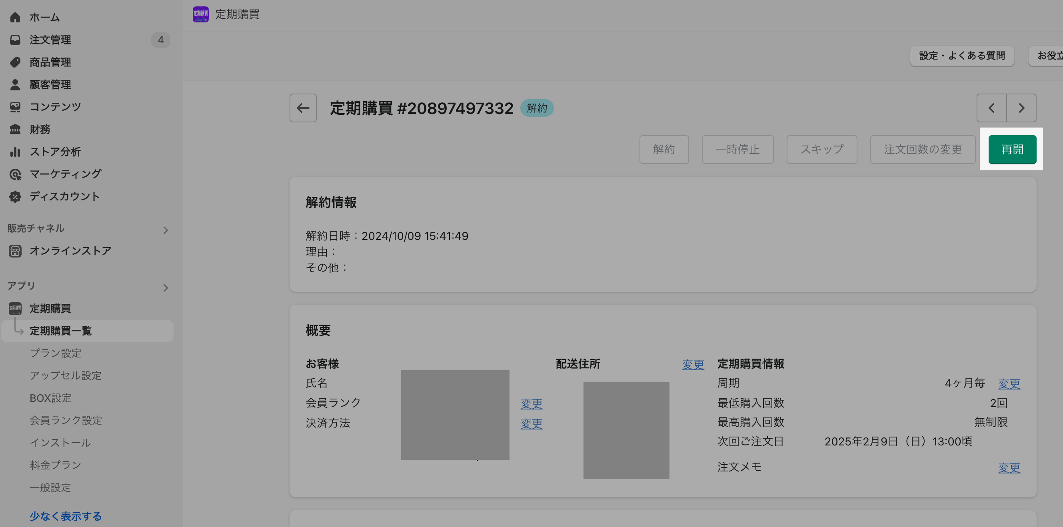
Task: Click 設定・よくある質問 button
Action: pyautogui.click(x=961, y=56)
